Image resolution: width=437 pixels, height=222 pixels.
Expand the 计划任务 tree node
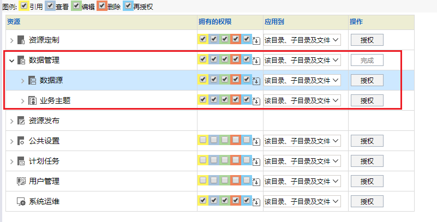coord(11,161)
